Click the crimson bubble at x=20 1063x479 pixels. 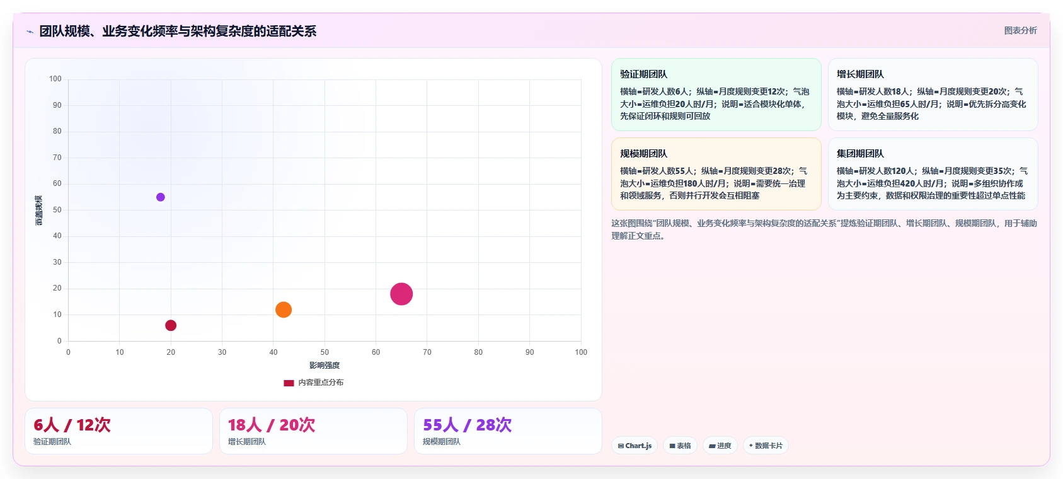coord(171,325)
